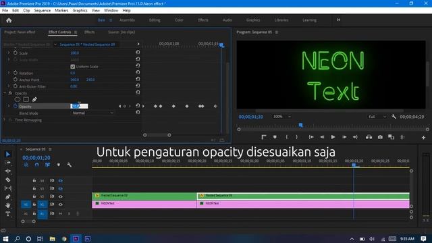Open the Blend Mode Normal dropdown
The height and width of the screenshot is (243, 432).
[92, 113]
